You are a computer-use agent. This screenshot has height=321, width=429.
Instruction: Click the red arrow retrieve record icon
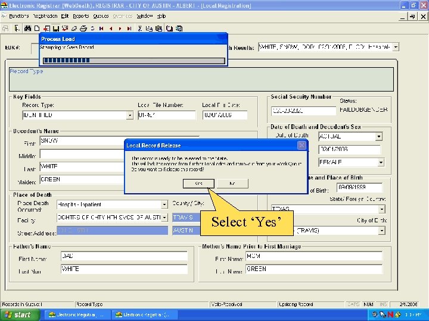47,29
